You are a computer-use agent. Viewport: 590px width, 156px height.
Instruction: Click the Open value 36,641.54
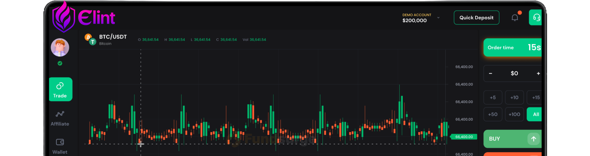(x=150, y=39)
